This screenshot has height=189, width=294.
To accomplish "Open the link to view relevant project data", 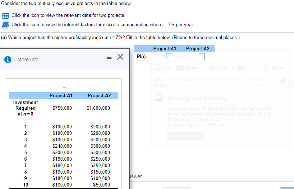I will (x=68, y=15).
